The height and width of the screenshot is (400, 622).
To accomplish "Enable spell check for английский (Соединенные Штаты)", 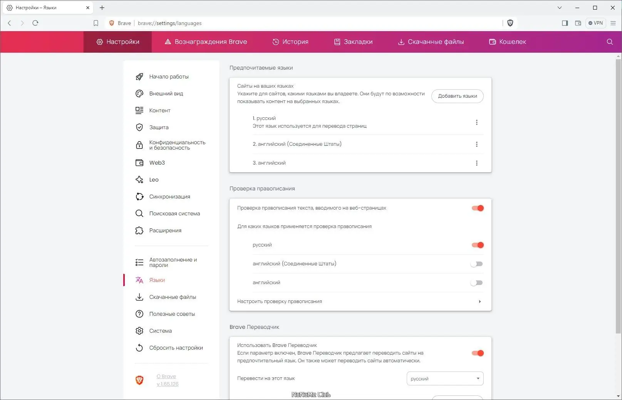I will tap(476, 264).
